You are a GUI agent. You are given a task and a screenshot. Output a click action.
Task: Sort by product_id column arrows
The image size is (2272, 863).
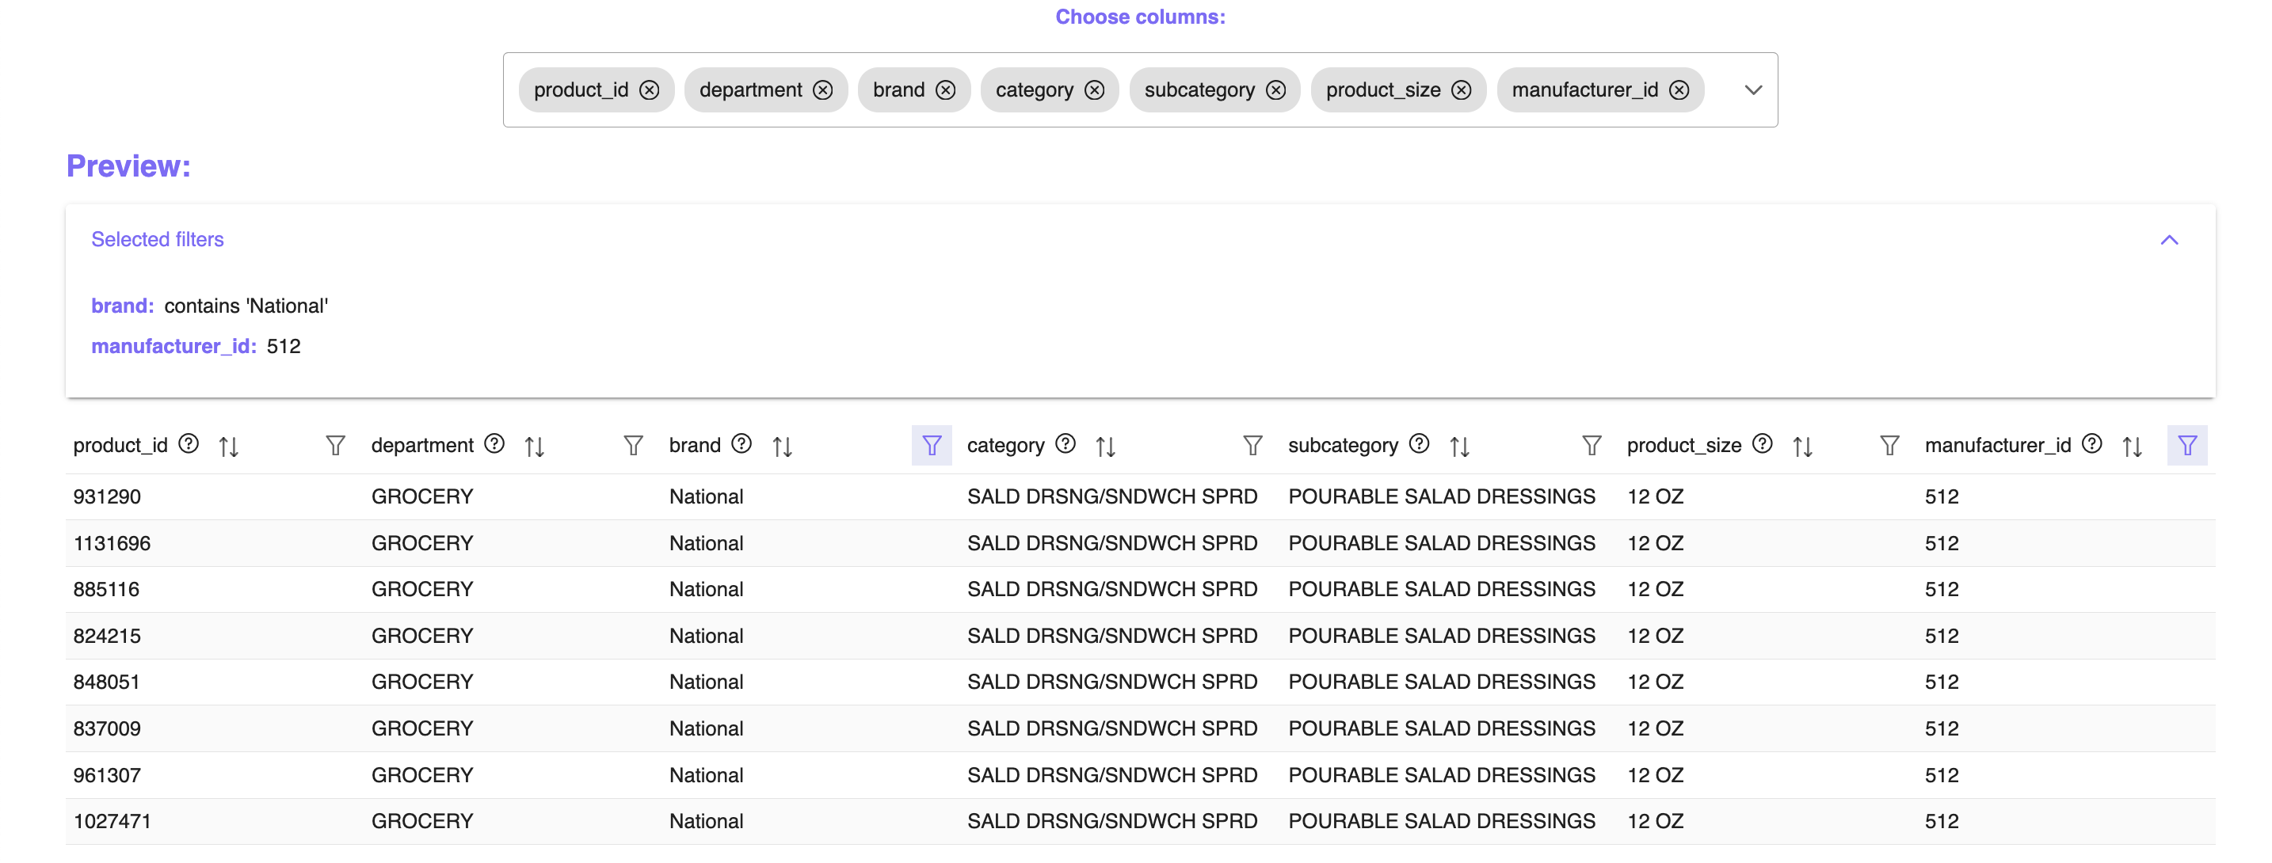tap(228, 446)
